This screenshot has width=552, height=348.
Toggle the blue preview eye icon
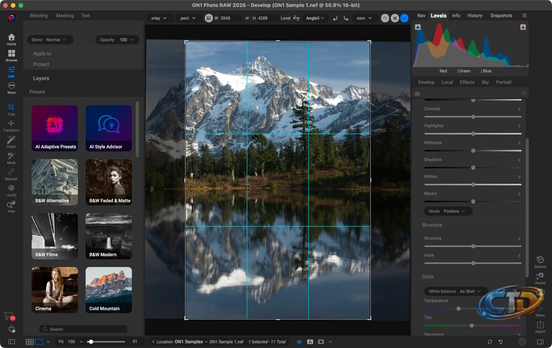299,342
